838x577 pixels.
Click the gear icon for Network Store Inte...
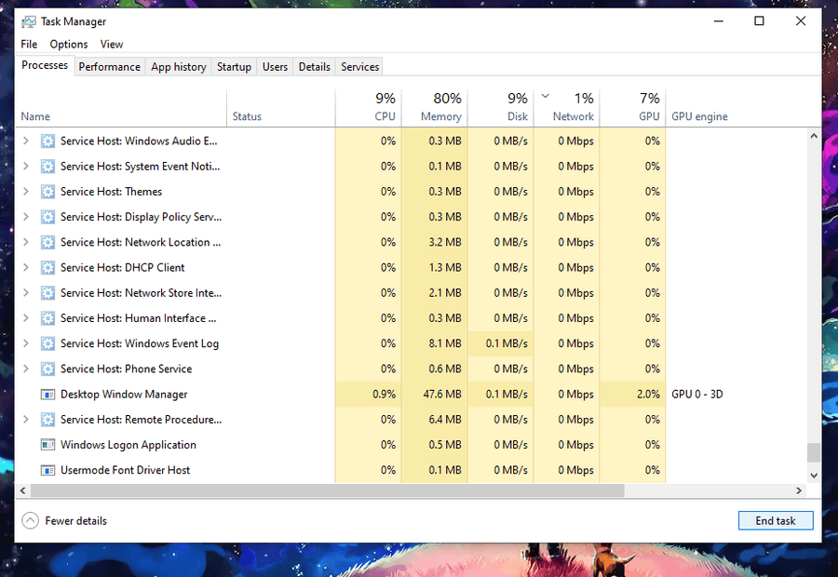47,293
